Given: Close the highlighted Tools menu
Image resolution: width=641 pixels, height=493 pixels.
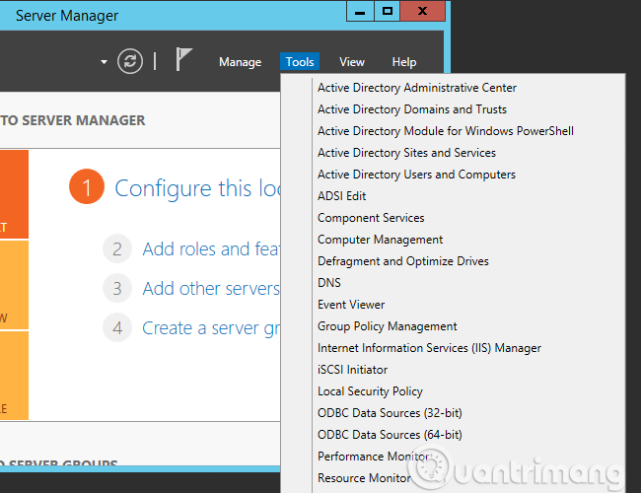Looking at the screenshot, I should pyautogui.click(x=300, y=62).
